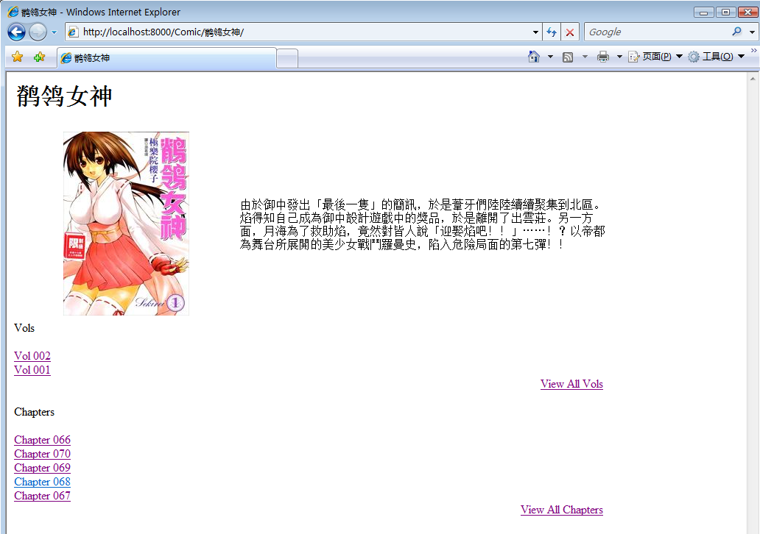Click the Google search box
The image size is (760, 534).
(x=656, y=32)
